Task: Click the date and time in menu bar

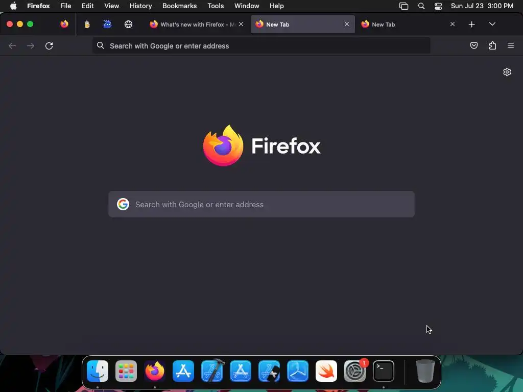Action: click(482, 6)
